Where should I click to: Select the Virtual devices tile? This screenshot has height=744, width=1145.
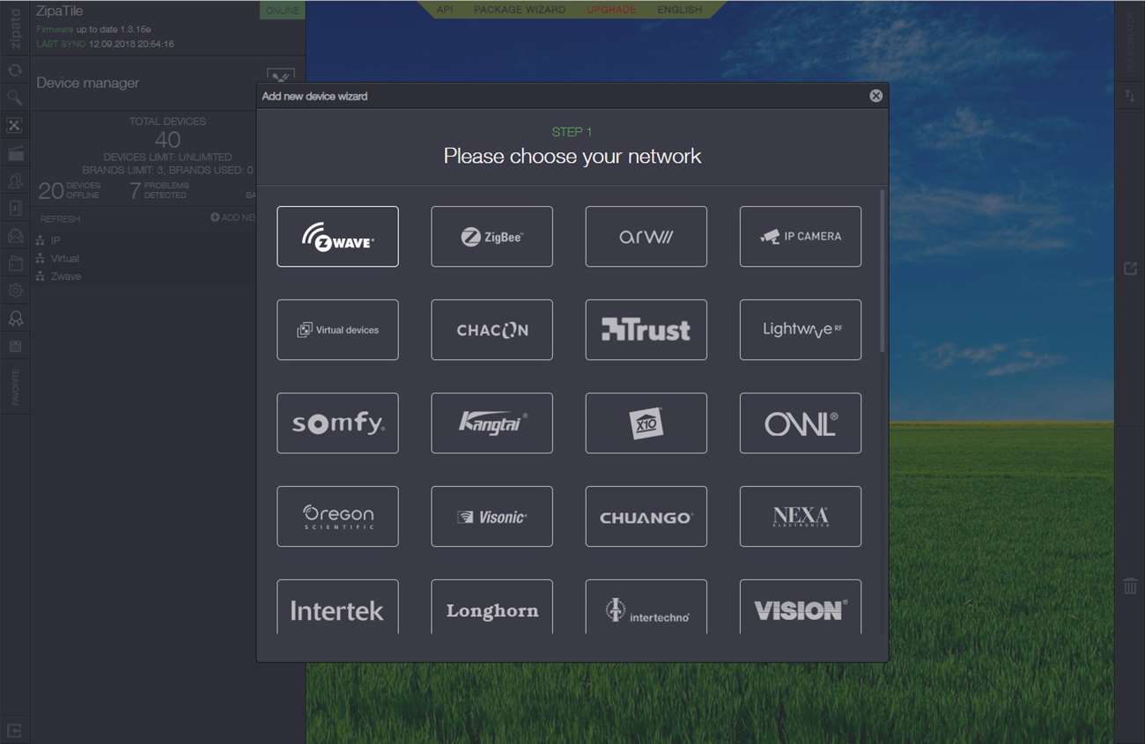pos(337,329)
